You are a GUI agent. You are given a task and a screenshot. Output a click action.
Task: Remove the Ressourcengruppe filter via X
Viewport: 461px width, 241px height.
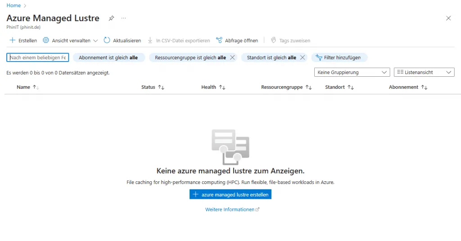coord(232,57)
